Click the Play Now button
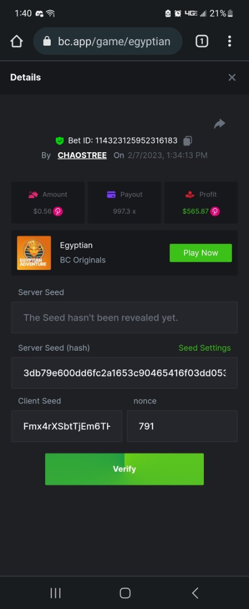 (201, 253)
